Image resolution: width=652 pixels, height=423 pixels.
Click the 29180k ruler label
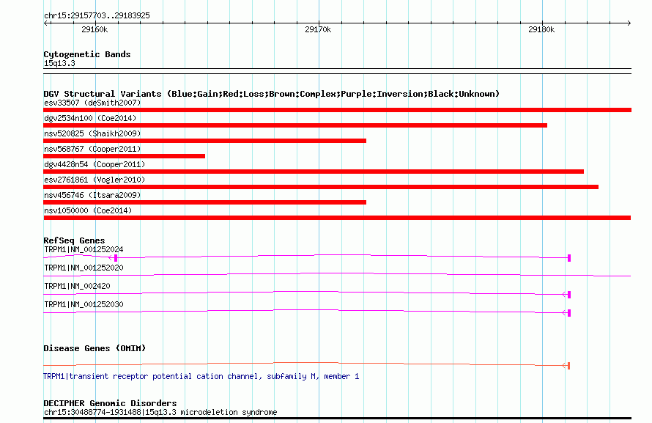[x=541, y=29]
